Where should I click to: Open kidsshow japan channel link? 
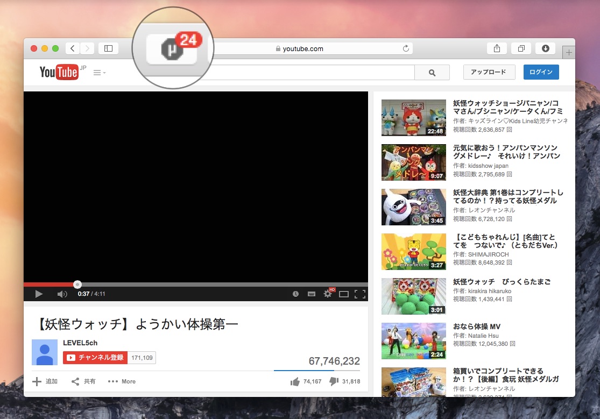coord(488,166)
